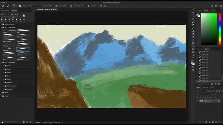Select the Eraser tool
The image size is (223, 125).
tap(193, 34)
